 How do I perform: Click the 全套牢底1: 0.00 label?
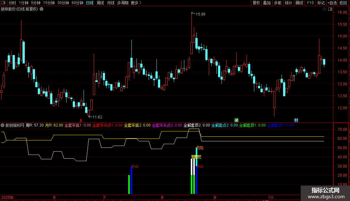click(x=78, y=125)
